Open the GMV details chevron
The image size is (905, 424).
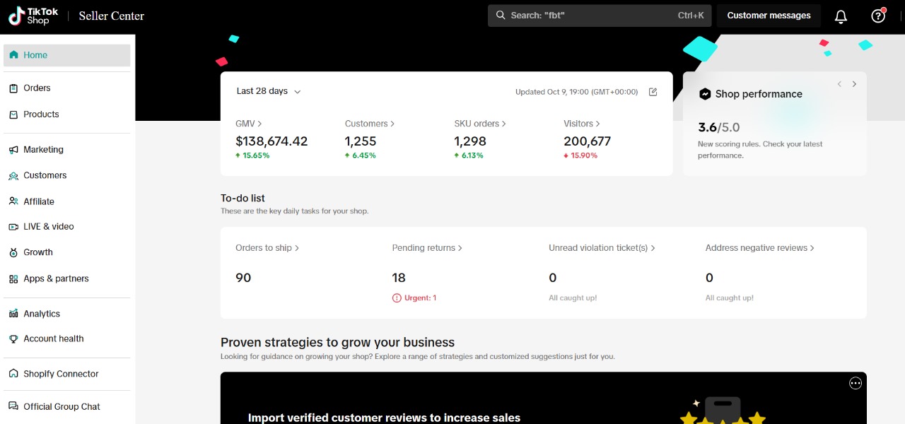(259, 124)
